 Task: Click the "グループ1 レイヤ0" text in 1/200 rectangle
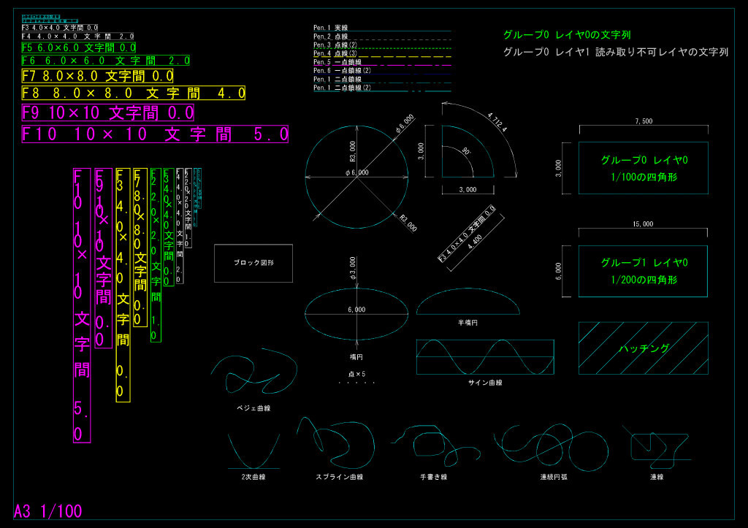(x=644, y=263)
